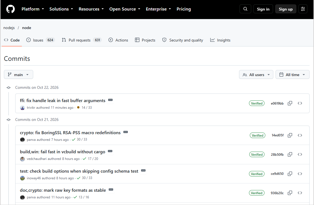
Task: Click the Sign up button
Action: tap(286, 9)
